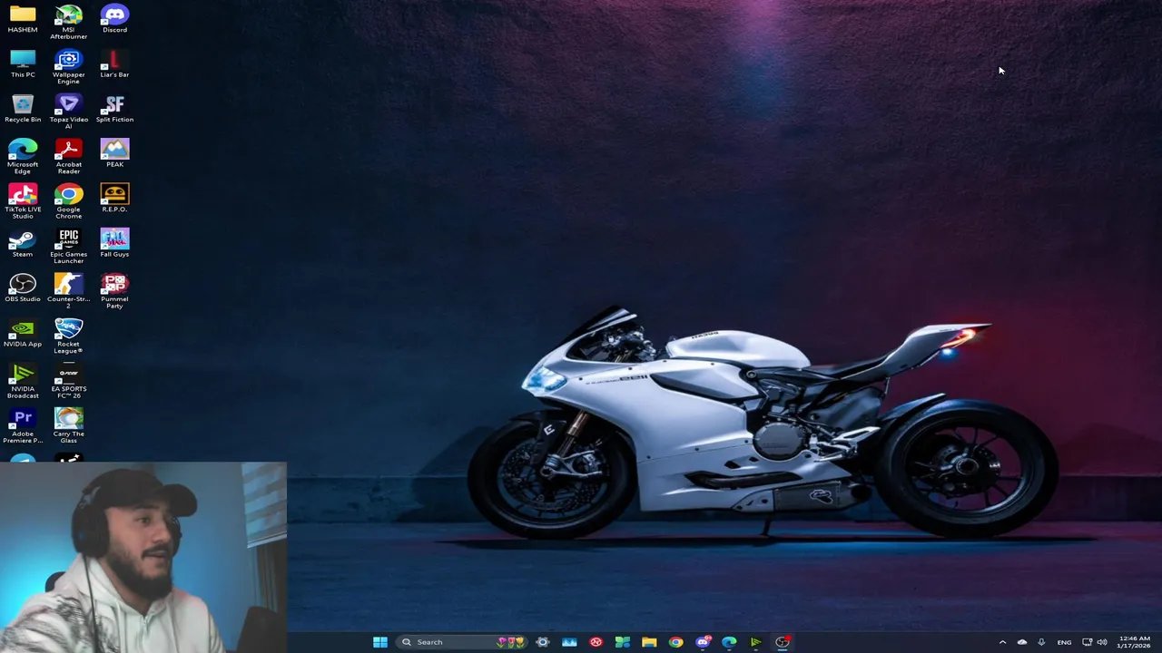
Task: Select the Adobe Premiere Pro shortcut
Action: pos(23,426)
